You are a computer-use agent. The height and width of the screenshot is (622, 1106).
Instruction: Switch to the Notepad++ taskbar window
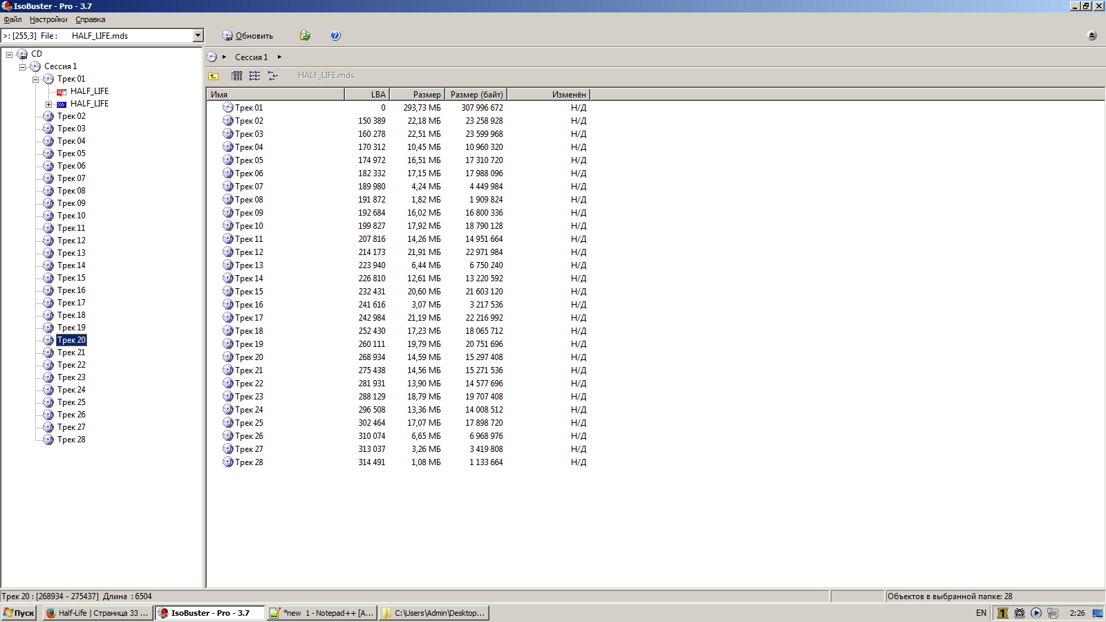[322, 613]
